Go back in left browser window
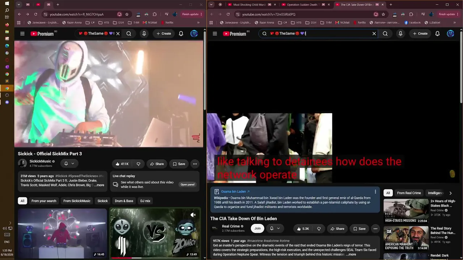Screen dimensions: 463x260 click(20, 14)
